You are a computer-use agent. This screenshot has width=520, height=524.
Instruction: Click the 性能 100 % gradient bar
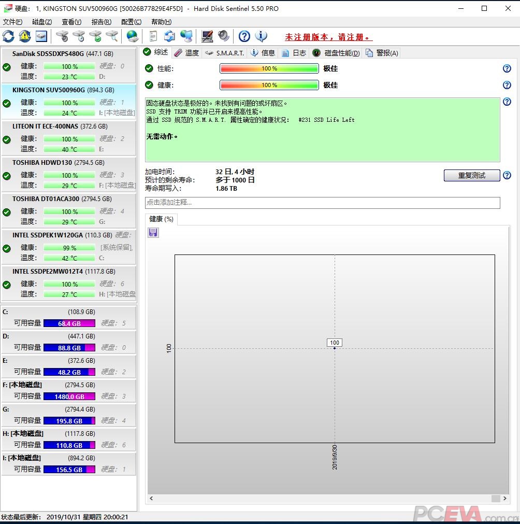[269, 68]
